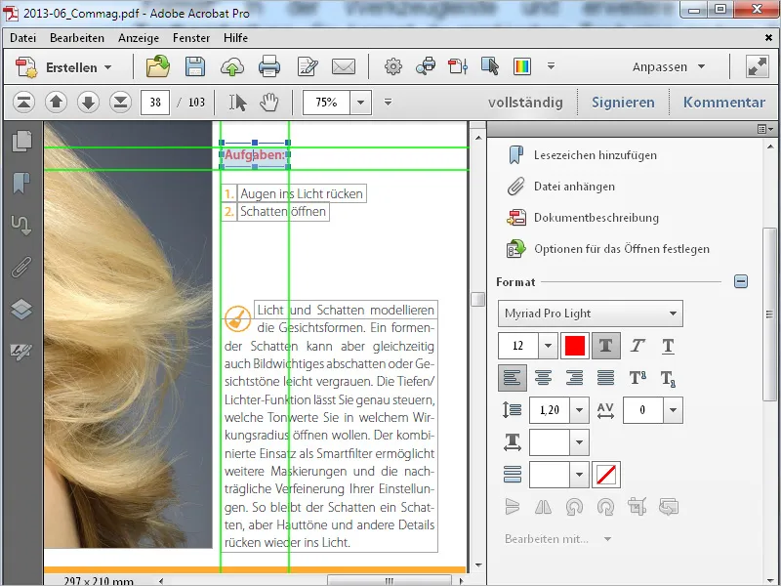Screen dimensions: 781x586
Task: Open the Signieren pane
Action: 623,103
